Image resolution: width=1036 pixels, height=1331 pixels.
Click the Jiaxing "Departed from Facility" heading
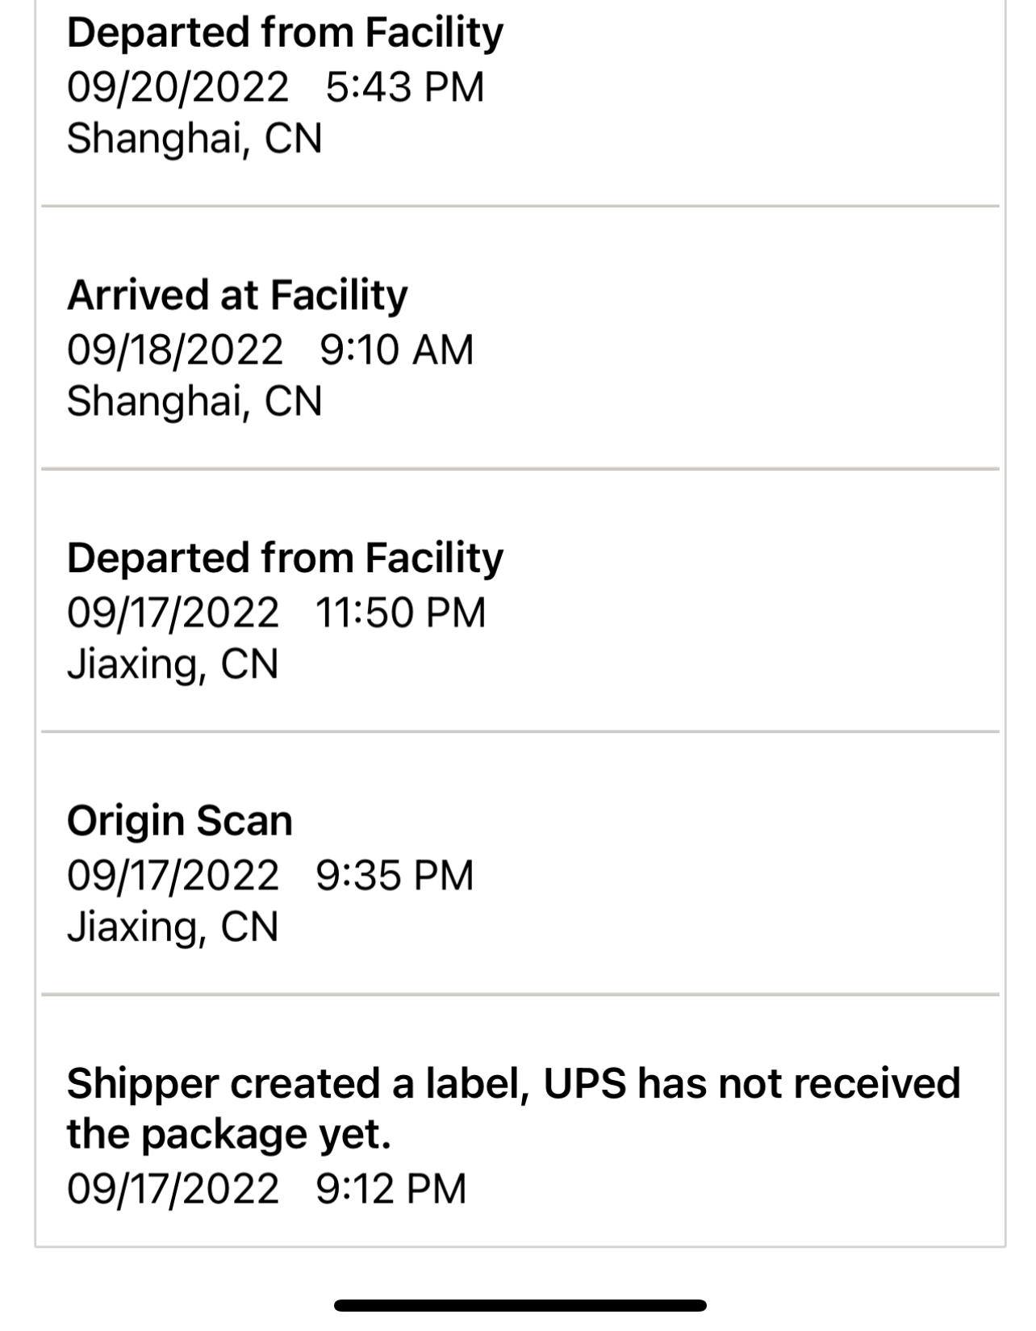point(285,559)
